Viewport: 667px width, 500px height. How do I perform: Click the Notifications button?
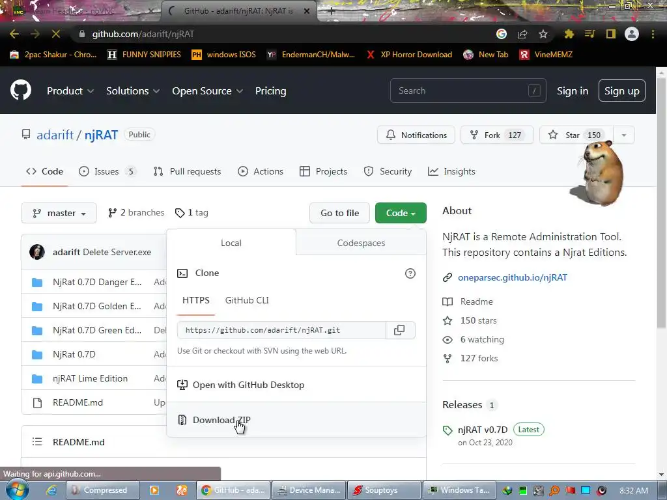tap(416, 135)
